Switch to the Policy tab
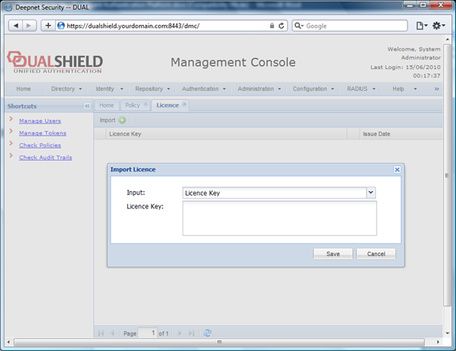 [132, 105]
